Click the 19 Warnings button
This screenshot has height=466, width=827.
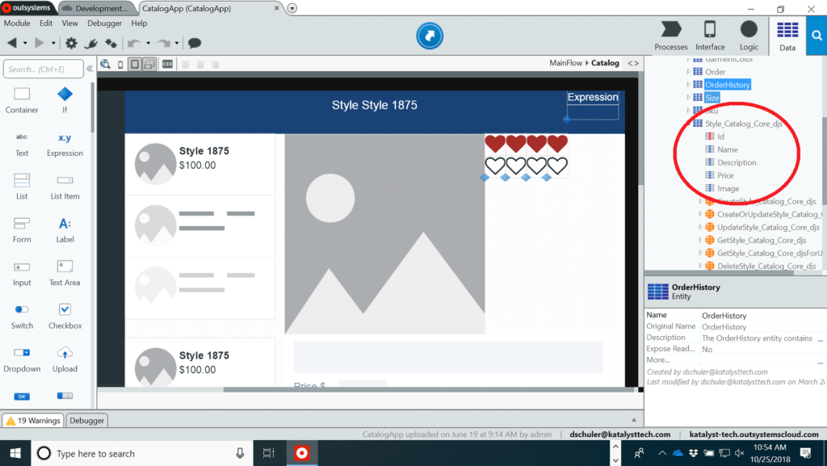(x=33, y=420)
